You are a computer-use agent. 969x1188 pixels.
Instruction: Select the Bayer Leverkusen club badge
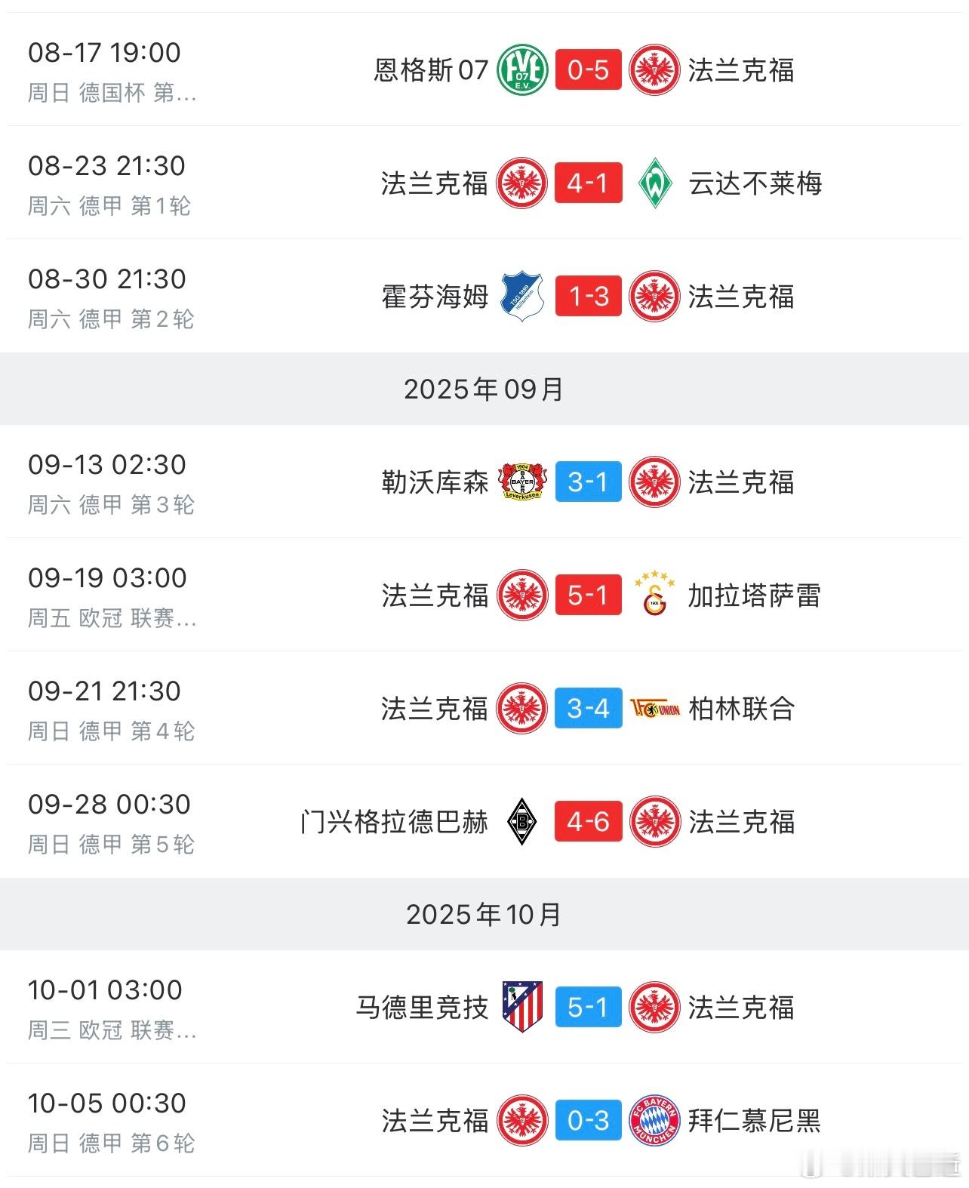[521, 482]
